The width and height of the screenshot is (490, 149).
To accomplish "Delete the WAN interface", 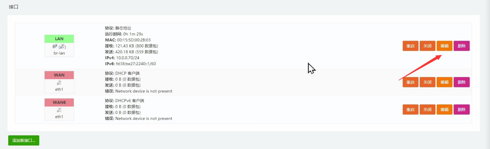I will click(462, 82).
